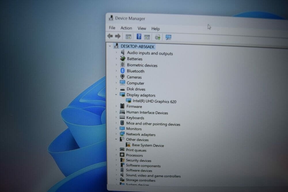Click the Keyboards category icon
288x192 pixels.
tap(122, 117)
